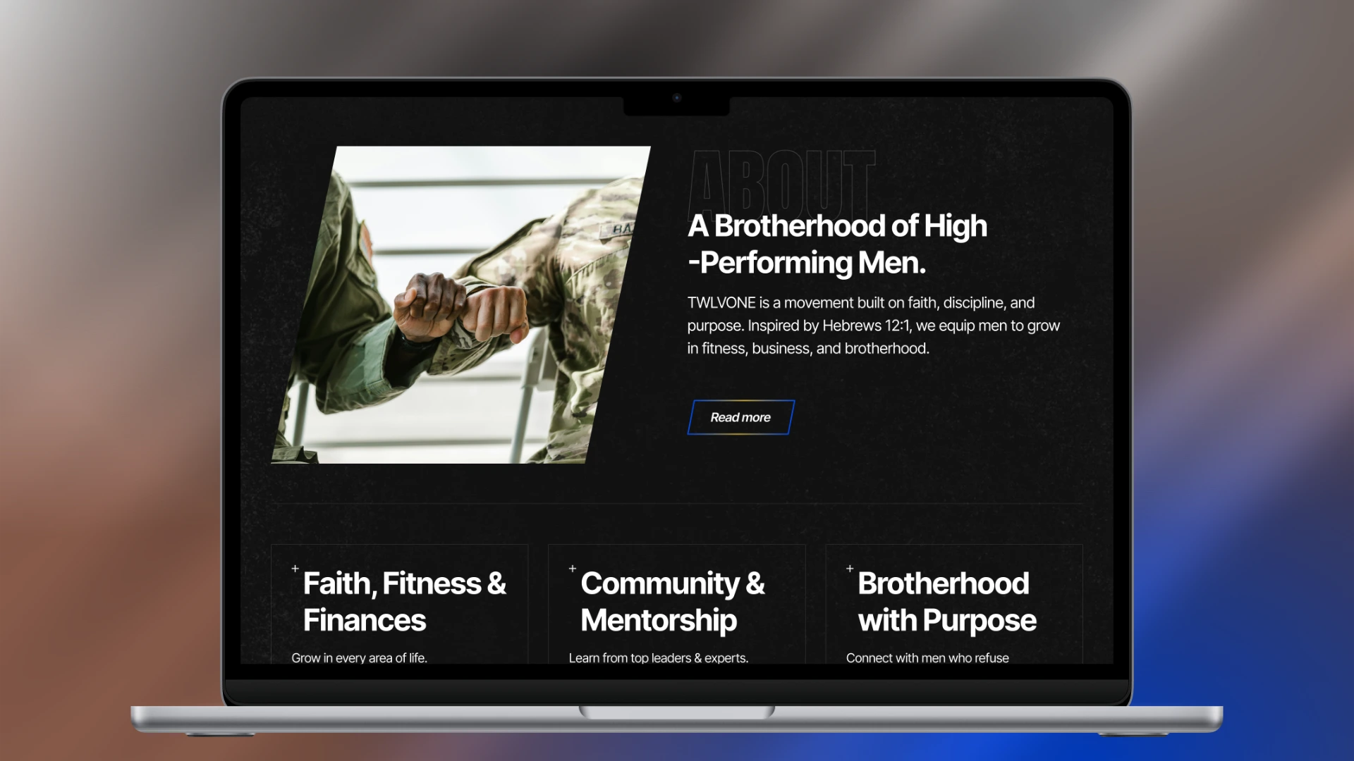Click 'Grow in every area of life' text
Image resolution: width=1354 pixels, height=761 pixels.
tap(359, 658)
